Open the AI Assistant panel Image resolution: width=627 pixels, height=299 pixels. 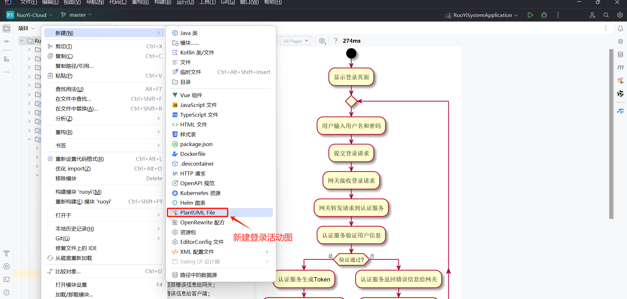620,41
